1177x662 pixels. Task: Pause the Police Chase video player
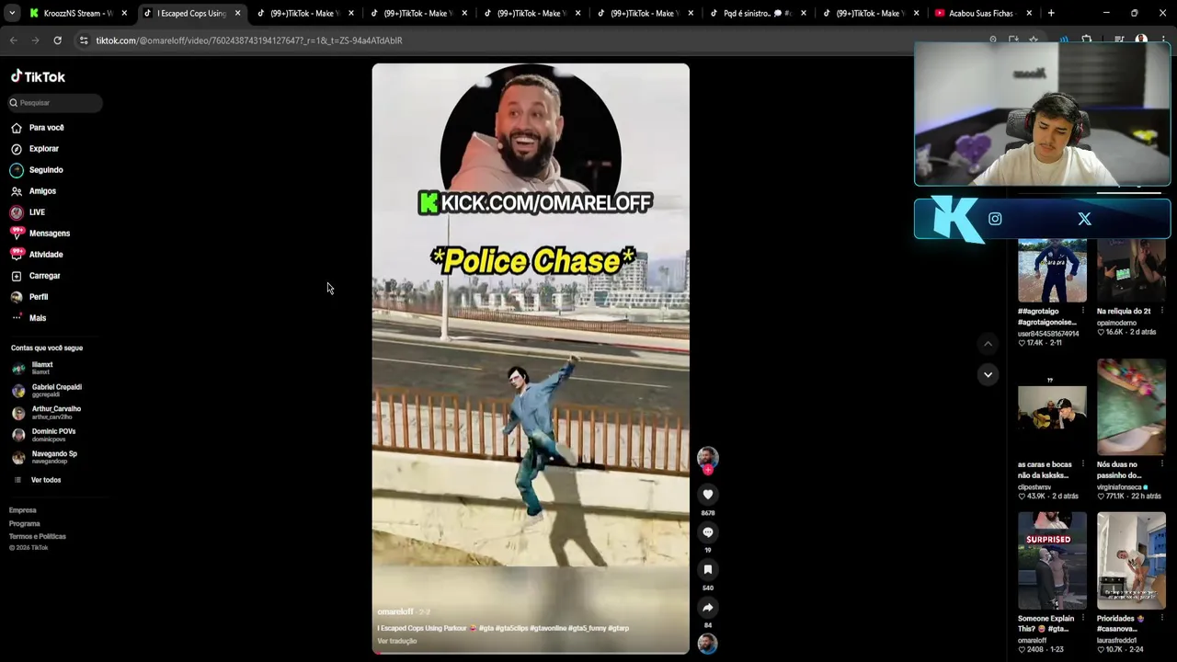click(531, 359)
